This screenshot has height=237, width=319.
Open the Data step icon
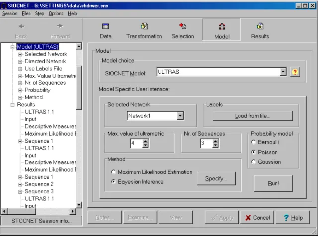tap(105, 26)
